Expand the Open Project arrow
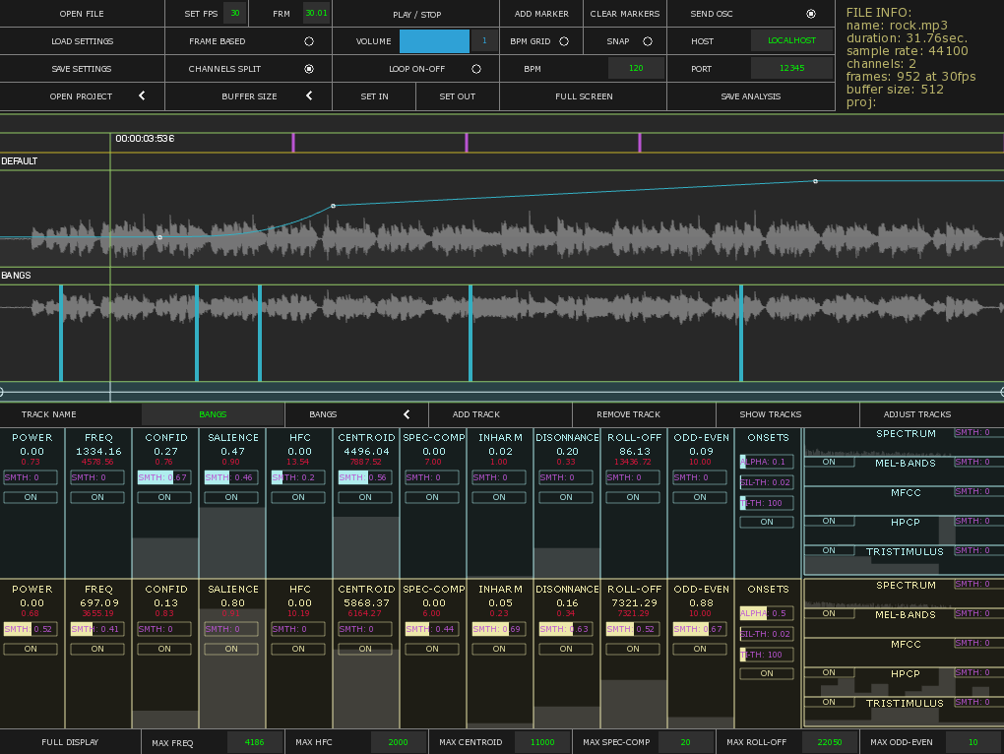Image resolution: width=1004 pixels, height=754 pixels. tap(142, 96)
